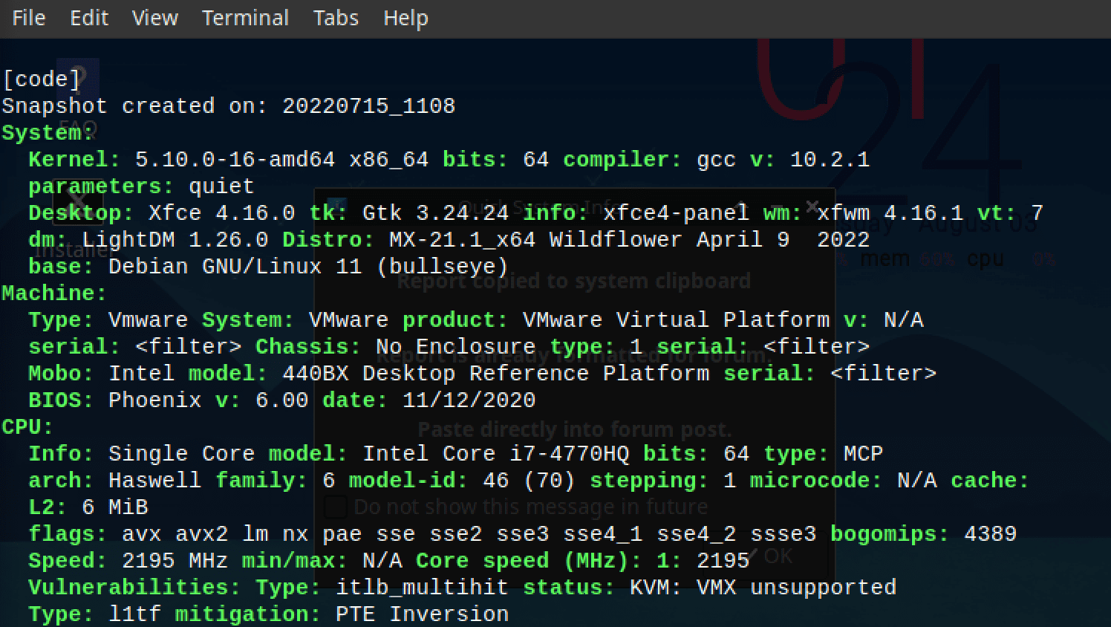Viewport: 1111px width, 627px height.
Task: Click the BIOS date '11/12/2020'
Action: coord(469,400)
